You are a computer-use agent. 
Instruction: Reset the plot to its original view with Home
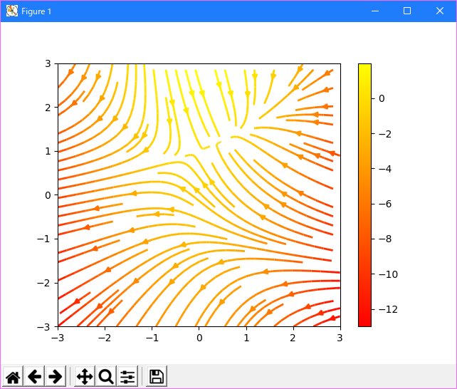tap(13, 376)
